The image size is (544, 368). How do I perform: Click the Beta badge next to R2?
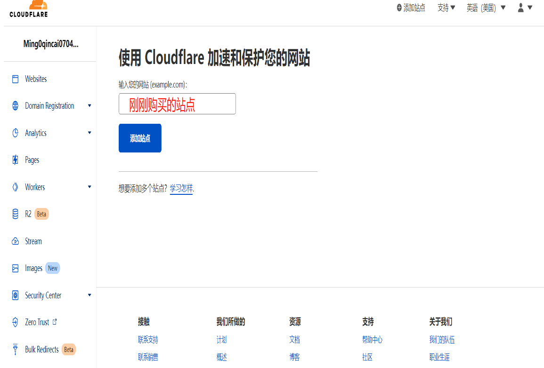[x=41, y=214]
